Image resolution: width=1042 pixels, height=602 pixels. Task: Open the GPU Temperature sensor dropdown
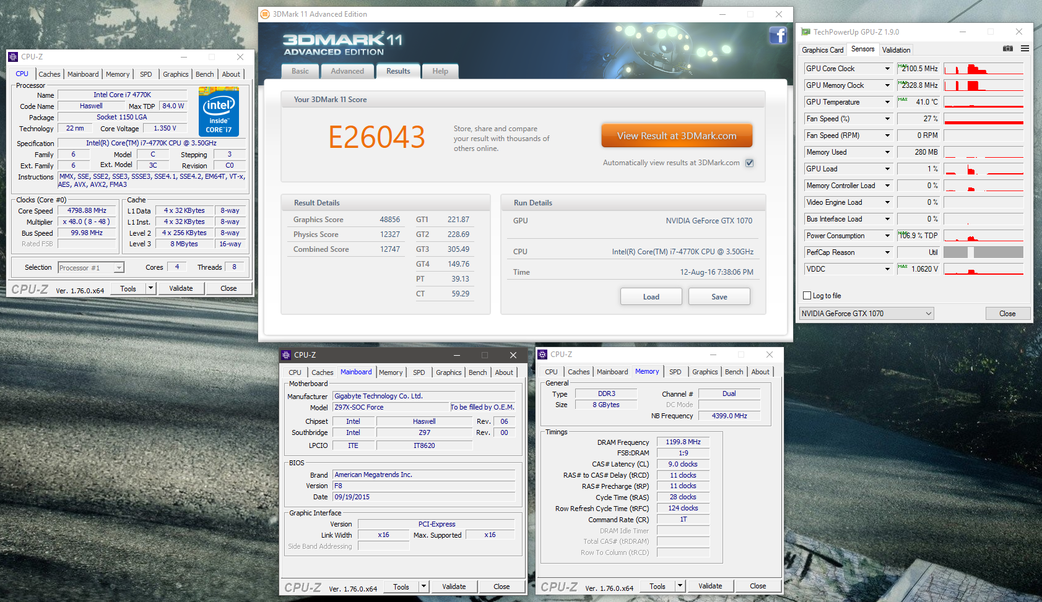coord(887,102)
